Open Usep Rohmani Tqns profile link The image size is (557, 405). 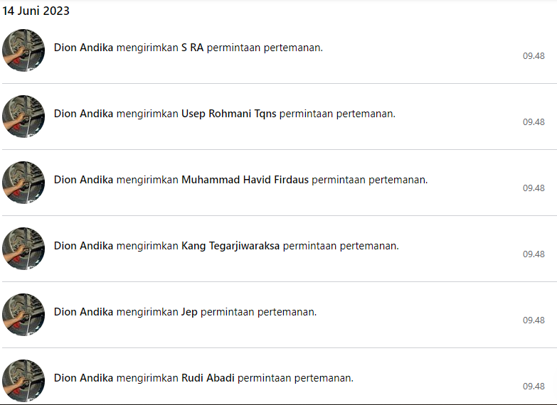pyautogui.click(x=229, y=114)
